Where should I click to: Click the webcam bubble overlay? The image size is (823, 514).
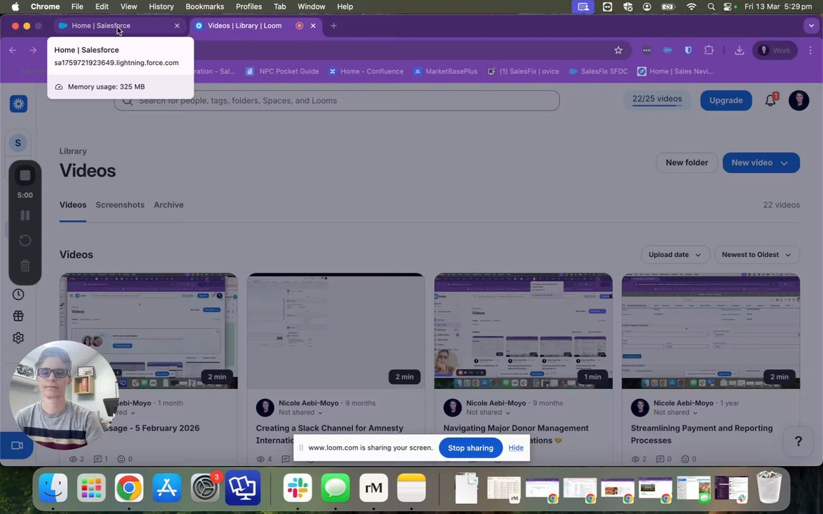(63, 395)
